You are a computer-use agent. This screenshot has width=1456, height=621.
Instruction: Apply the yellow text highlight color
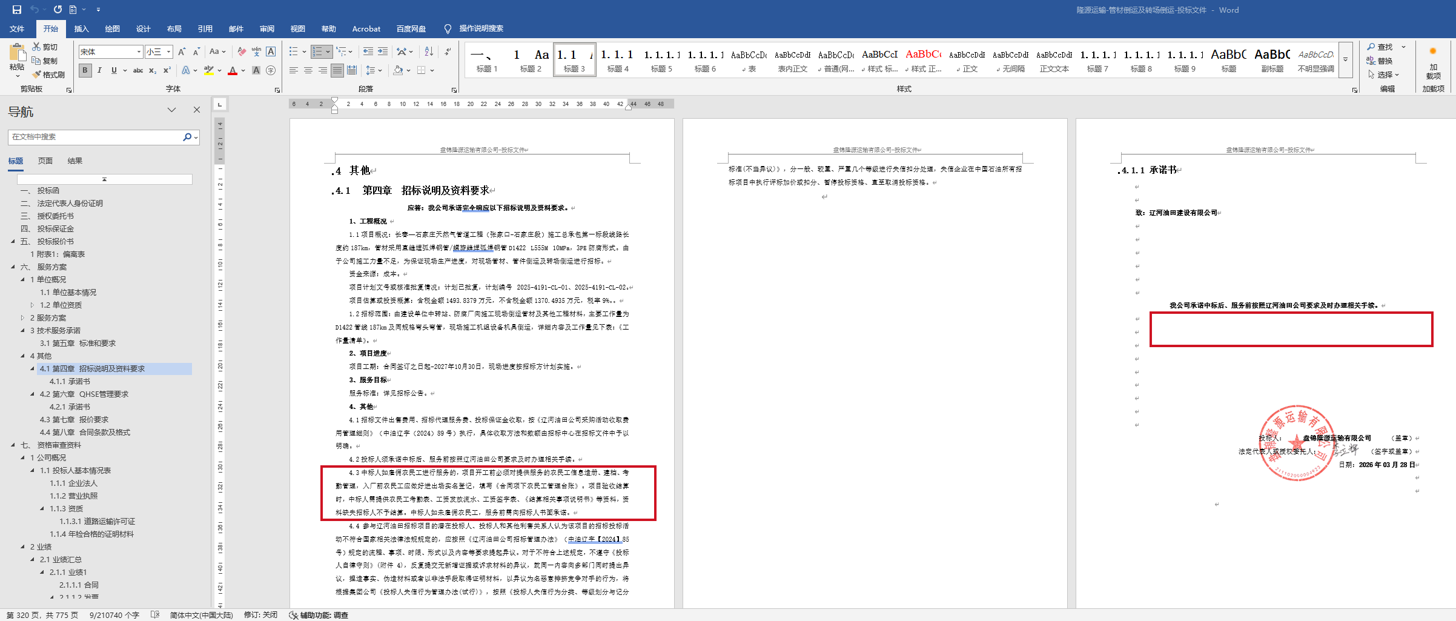click(x=209, y=70)
